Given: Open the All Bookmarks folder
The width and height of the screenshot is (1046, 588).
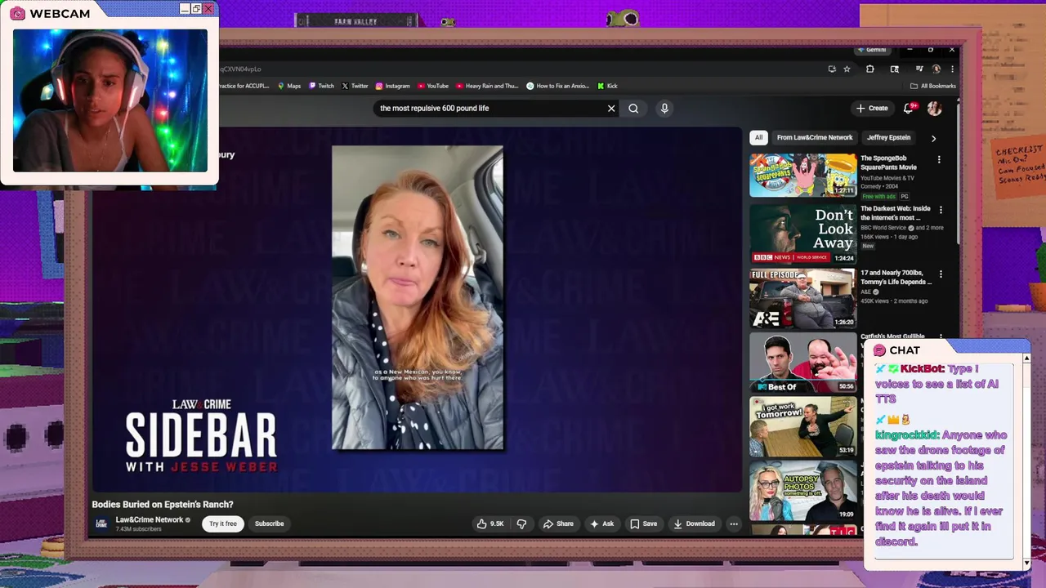Looking at the screenshot, I should click(x=932, y=86).
